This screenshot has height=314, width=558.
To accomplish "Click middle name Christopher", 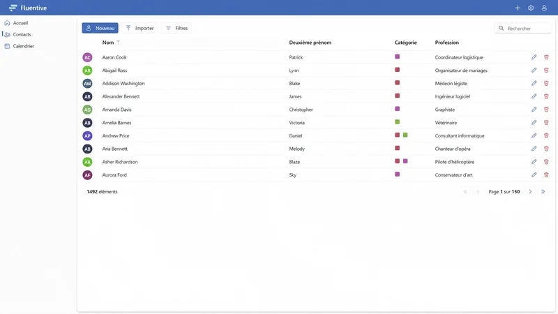I will click(301, 110).
